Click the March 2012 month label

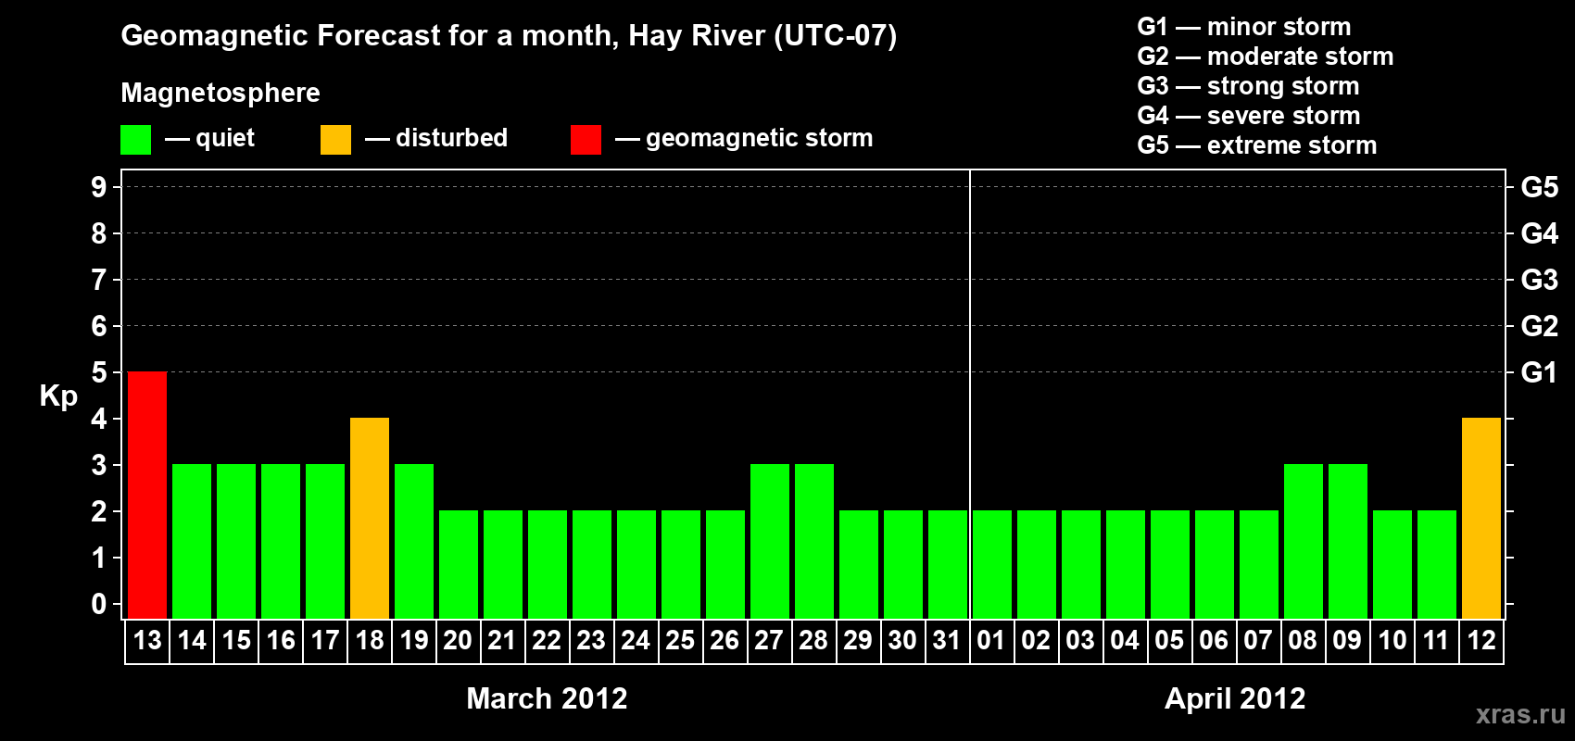click(547, 698)
